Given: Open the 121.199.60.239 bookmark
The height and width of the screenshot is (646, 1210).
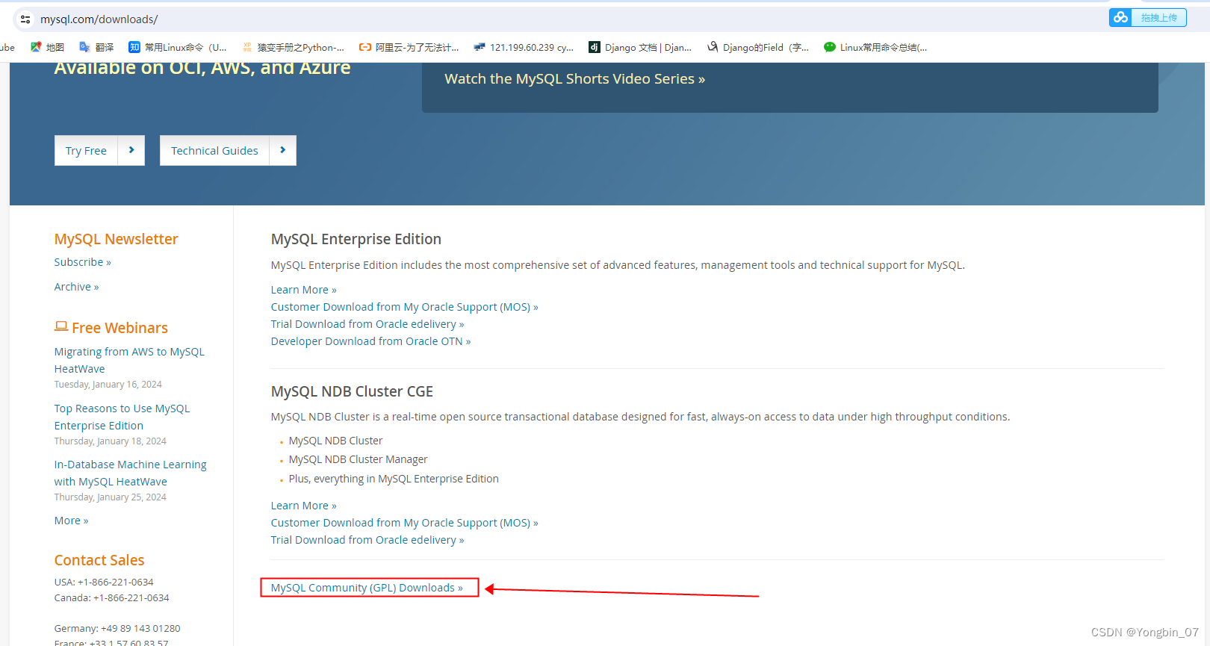Looking at the screenshot, I should click(524, 47).
